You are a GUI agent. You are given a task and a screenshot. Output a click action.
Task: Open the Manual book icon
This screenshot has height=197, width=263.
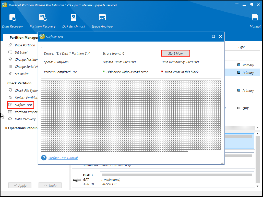255,17
